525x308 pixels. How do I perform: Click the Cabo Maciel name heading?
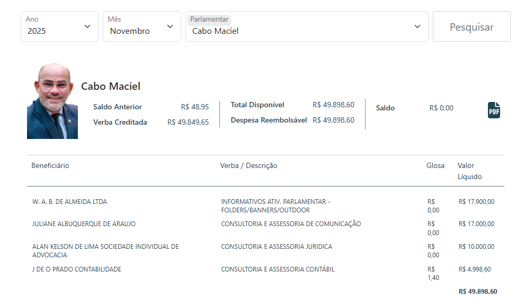(111, 86)
